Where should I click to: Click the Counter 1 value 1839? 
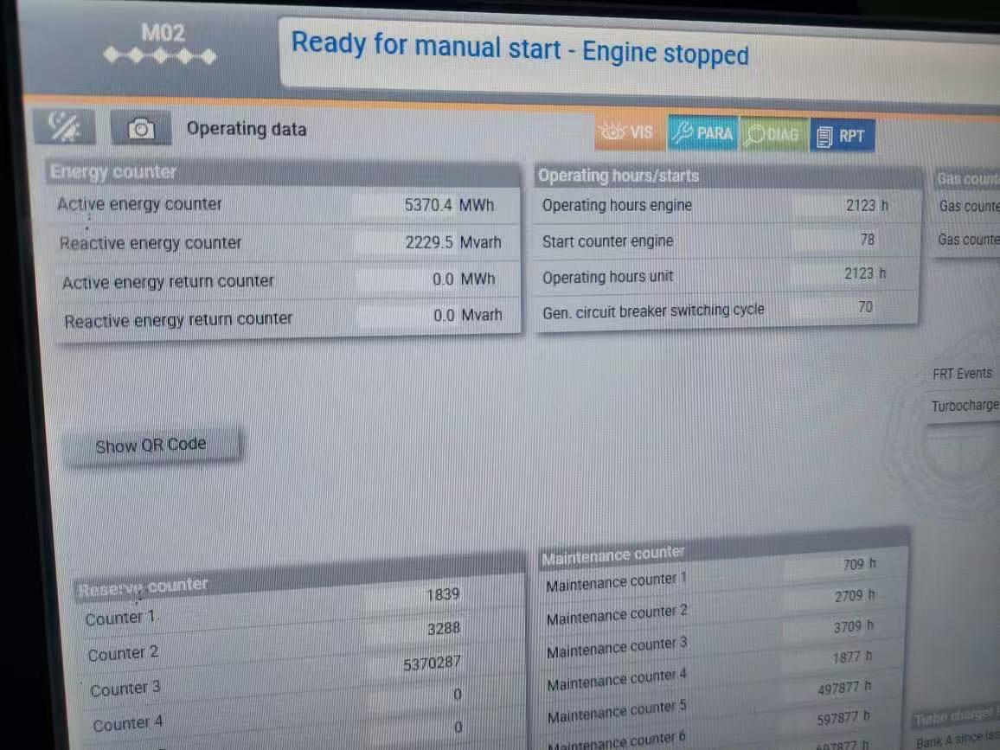442,595
